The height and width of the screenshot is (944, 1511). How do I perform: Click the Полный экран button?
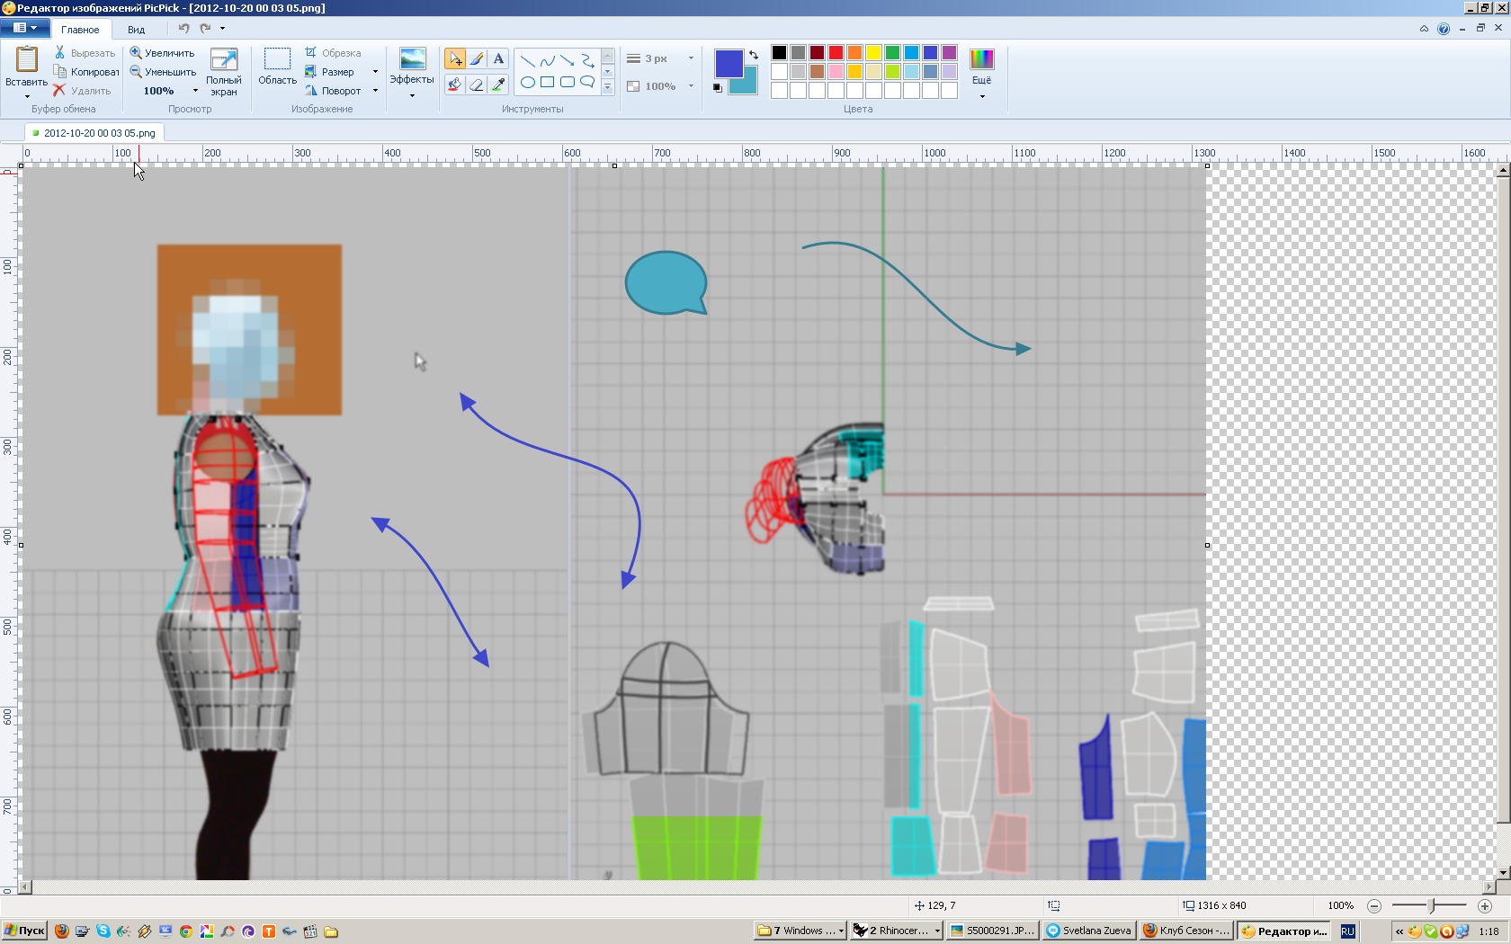[223, 72]
